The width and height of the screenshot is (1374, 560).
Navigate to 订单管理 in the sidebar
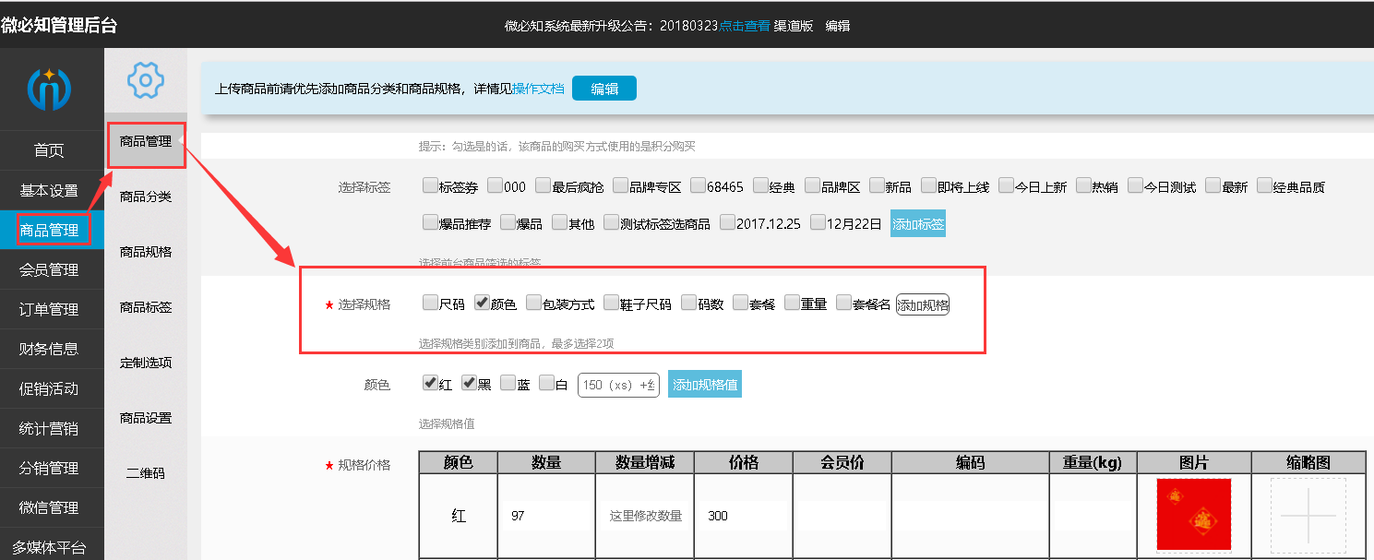click(52, 308)
